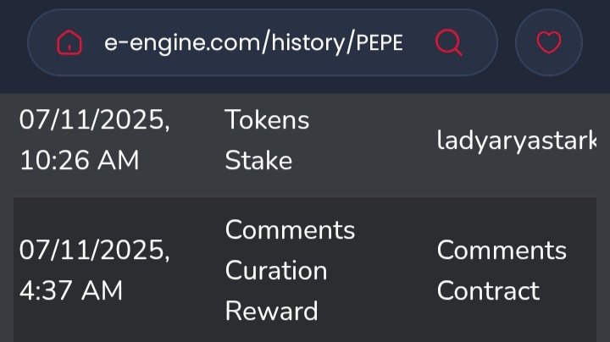Click the 4:37 AM time text
The height and width of the screenshot is (342, 610).
[71, 290]
